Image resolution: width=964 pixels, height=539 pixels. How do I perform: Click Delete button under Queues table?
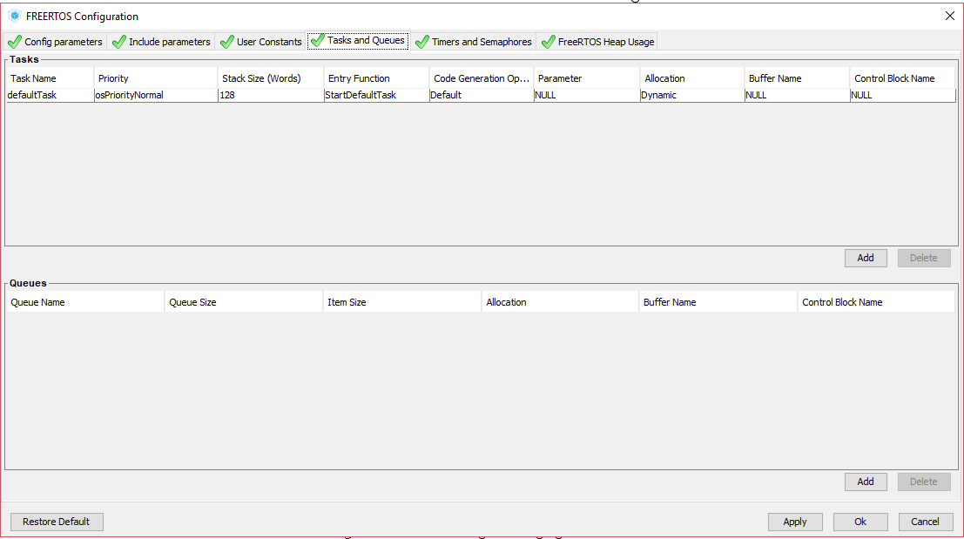pos(923,482)
